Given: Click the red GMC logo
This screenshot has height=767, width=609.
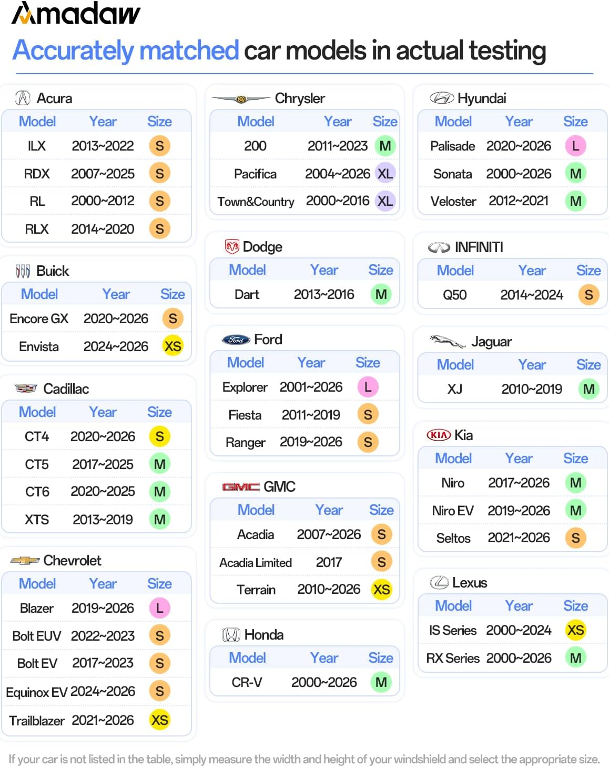Looking at the screenshot, I should pos(241,487).
